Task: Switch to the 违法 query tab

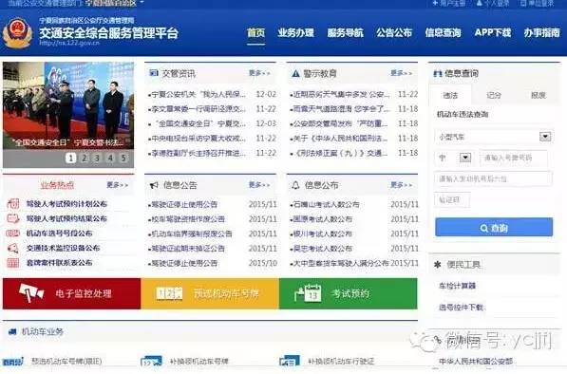Action: pos(450,95)
